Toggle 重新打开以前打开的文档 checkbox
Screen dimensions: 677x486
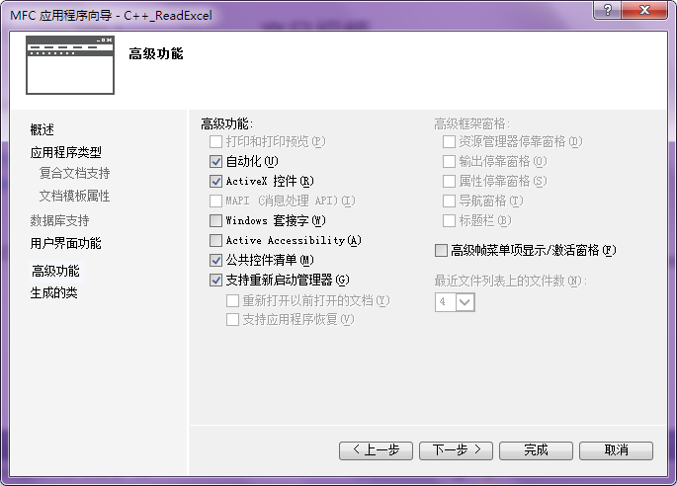pos(232,300)
